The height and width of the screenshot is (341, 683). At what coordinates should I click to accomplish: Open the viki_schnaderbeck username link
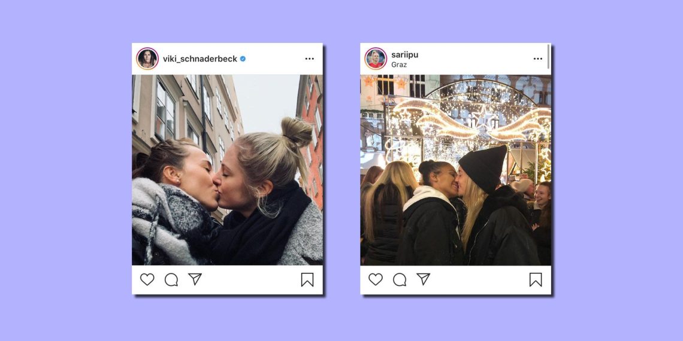coord(200,59)
